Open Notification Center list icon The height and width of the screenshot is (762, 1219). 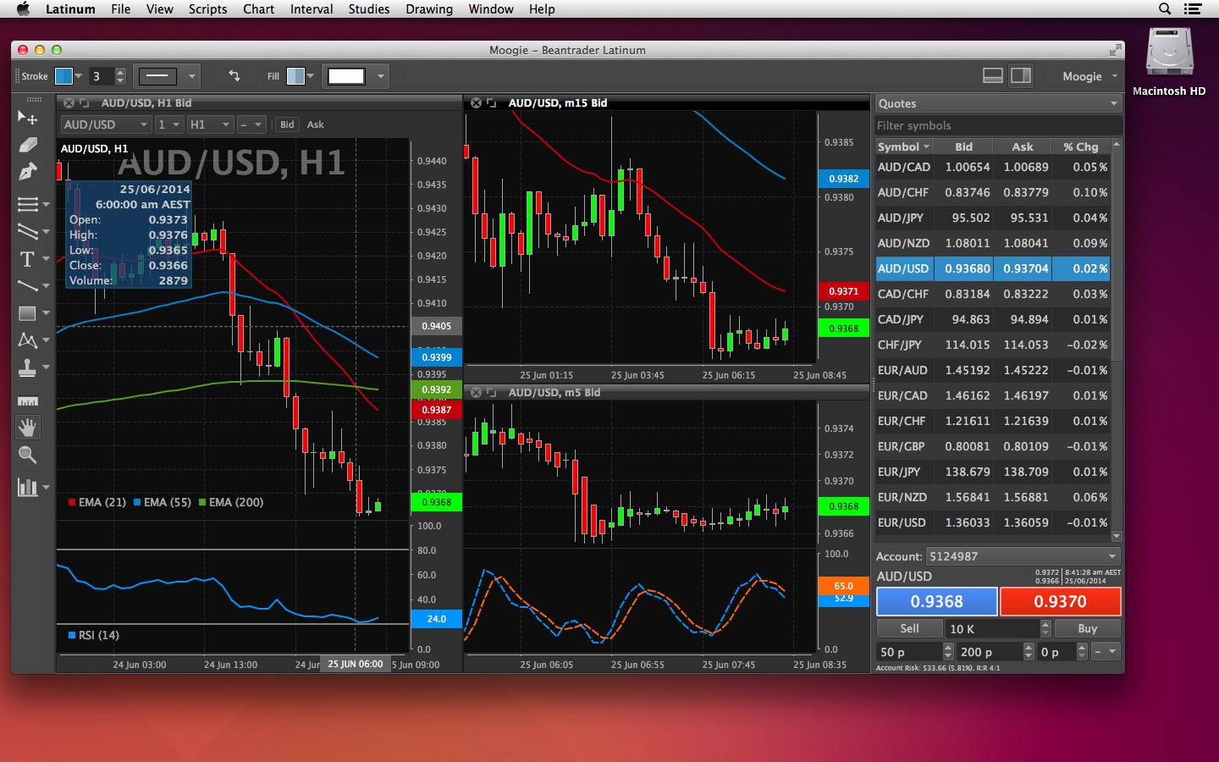[x=1193, y=9]
